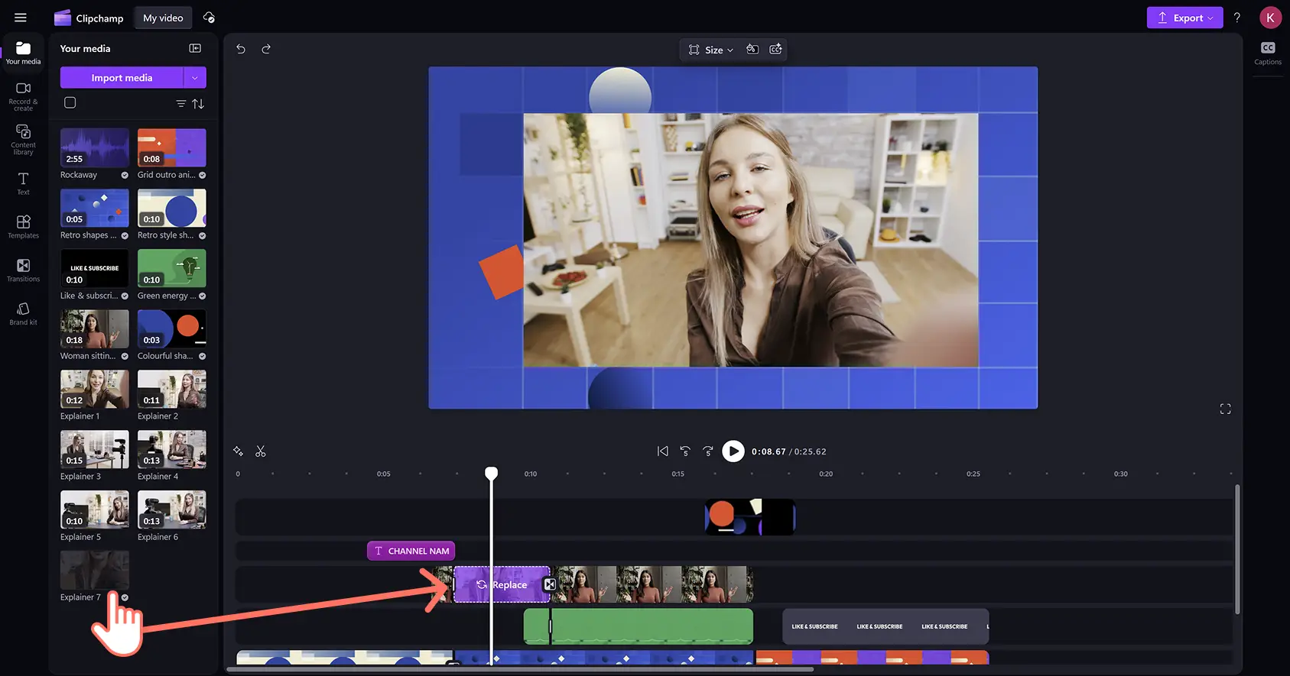Select the Explainer 1 thumbnail

[95, 389]
